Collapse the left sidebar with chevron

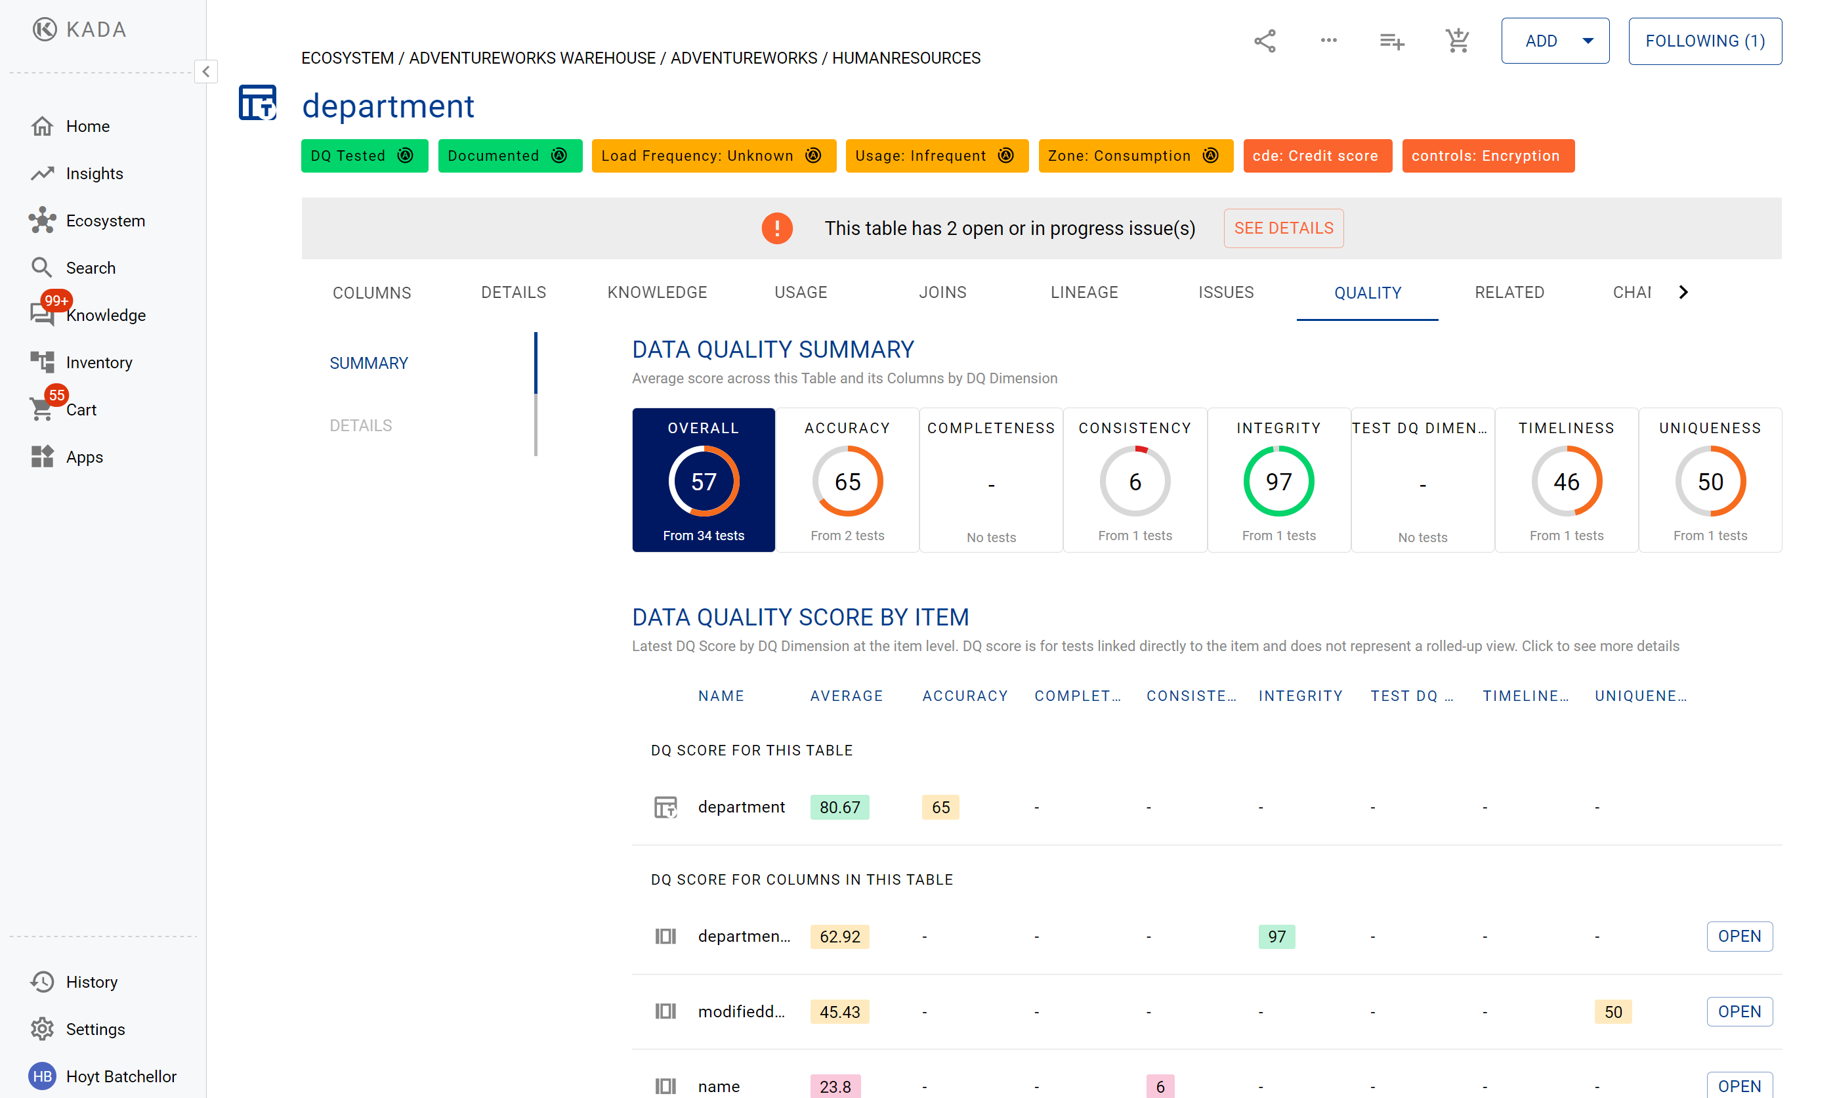coord(205,72)
